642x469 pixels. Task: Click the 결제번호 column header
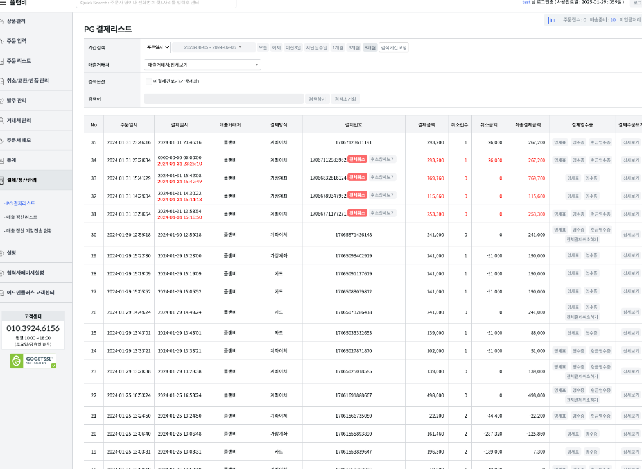point(354,125)
